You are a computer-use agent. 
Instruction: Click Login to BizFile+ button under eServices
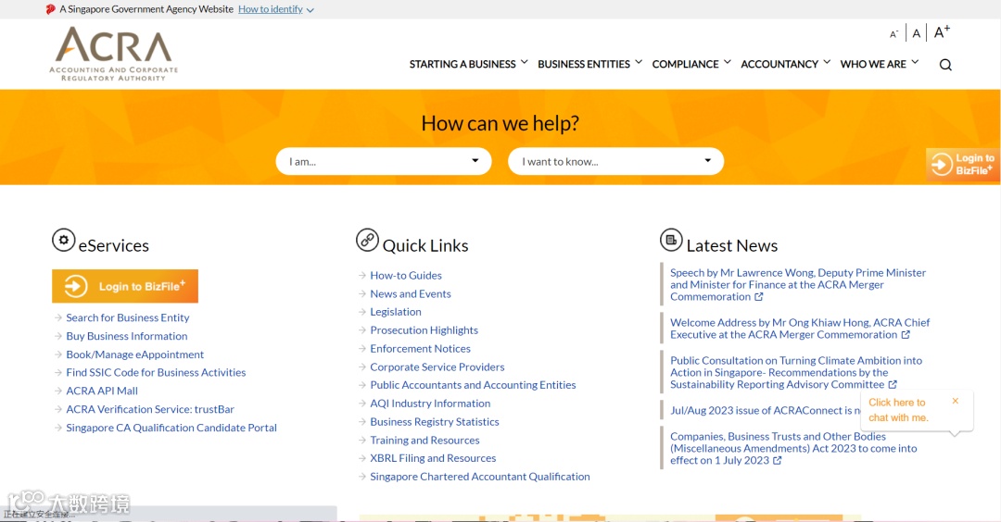coord(125,286)
